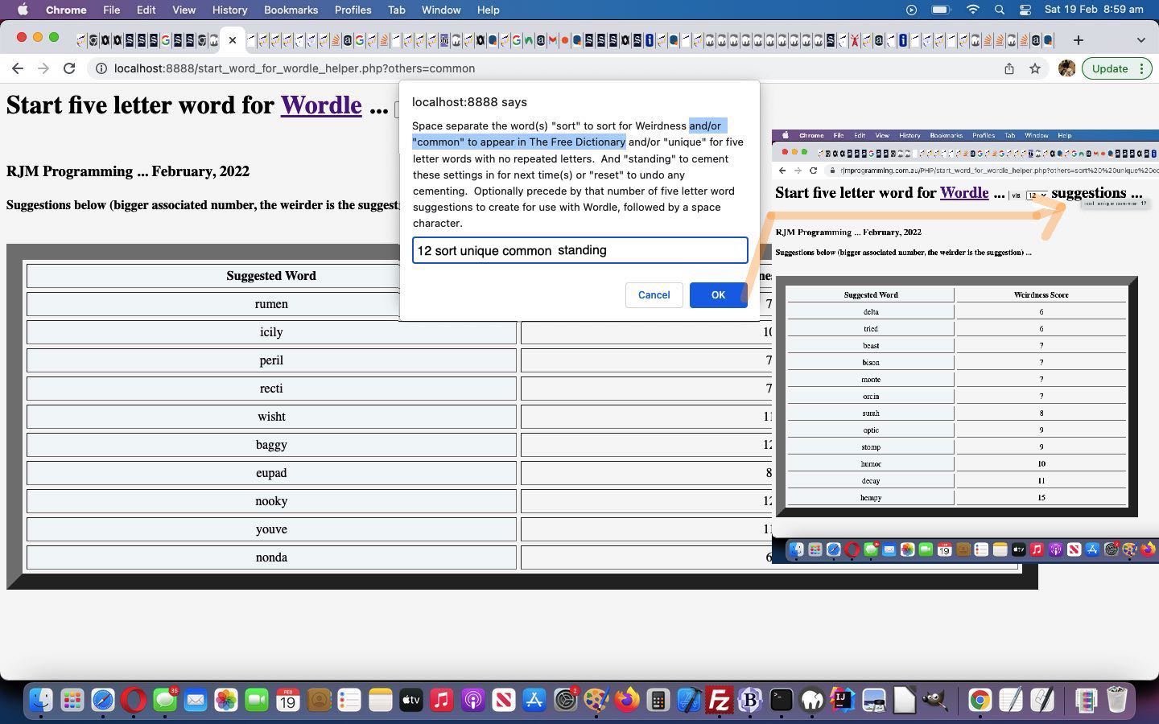Image resolution: width=1159 pixels, height=724 pixels.
Task: Open the Bookmarks menu
Action: point(291,10)
